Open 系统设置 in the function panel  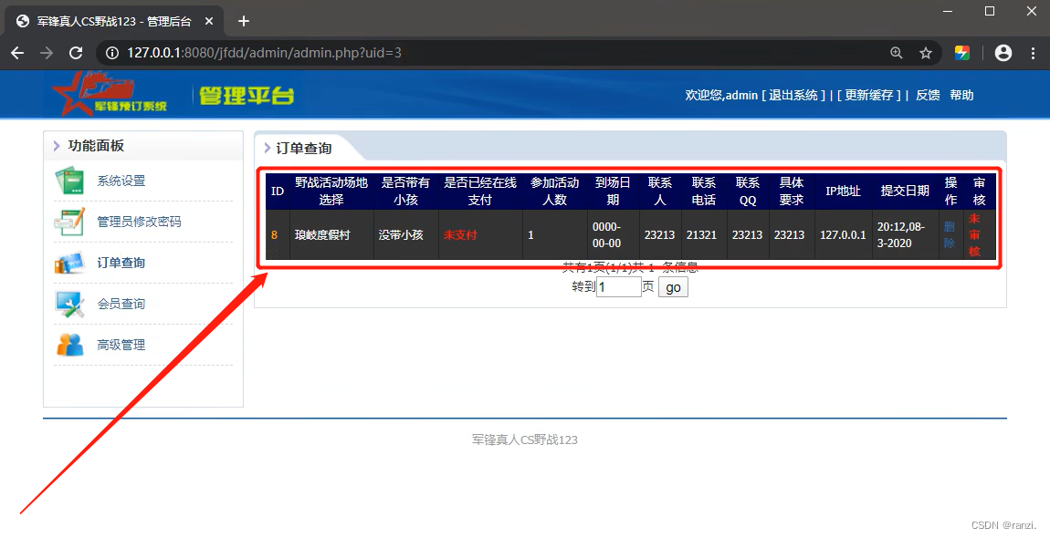point(121,181)
